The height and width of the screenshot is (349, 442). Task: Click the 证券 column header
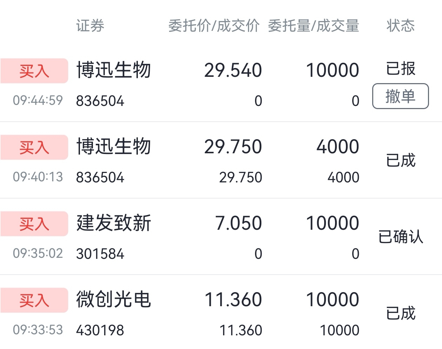click(90, 26)
